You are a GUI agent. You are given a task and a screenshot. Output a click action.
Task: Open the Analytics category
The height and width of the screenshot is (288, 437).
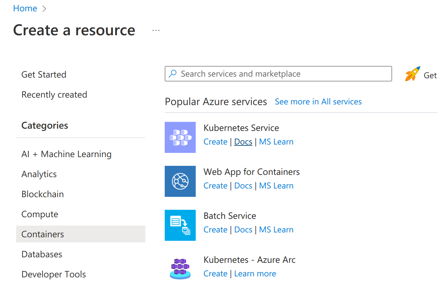click(39, 174)
